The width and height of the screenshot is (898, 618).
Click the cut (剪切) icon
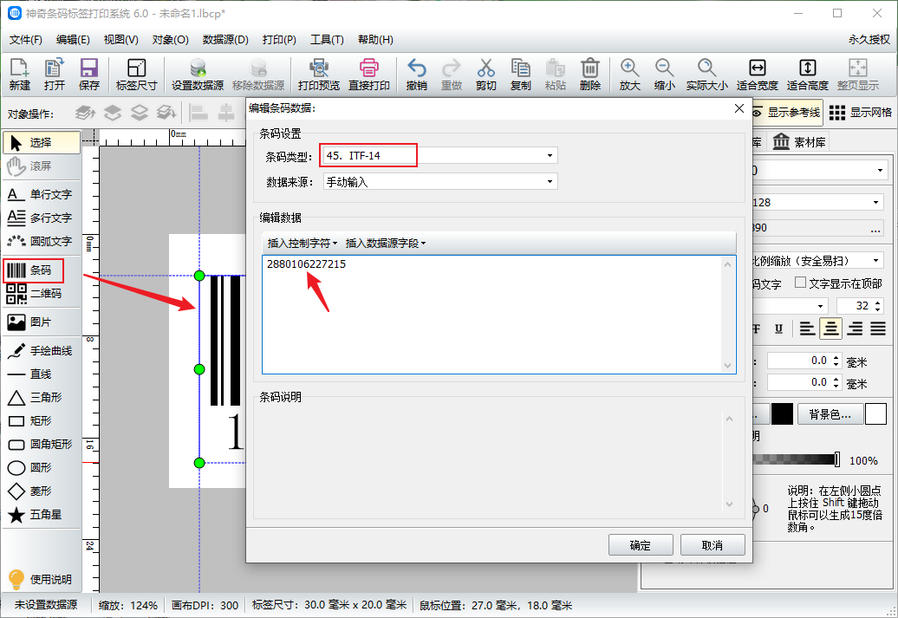point(485,75)
